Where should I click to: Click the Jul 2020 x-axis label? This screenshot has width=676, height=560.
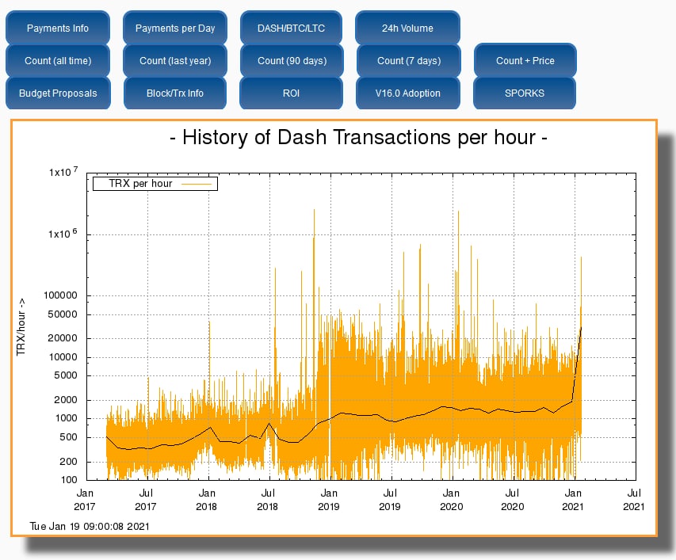(512, 500)
